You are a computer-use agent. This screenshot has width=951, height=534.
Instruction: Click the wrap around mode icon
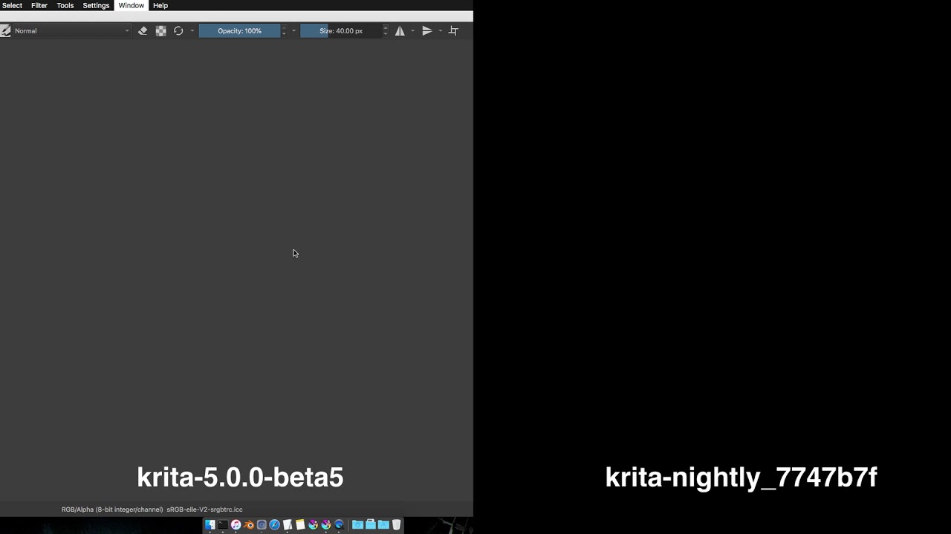click(453, 30)
